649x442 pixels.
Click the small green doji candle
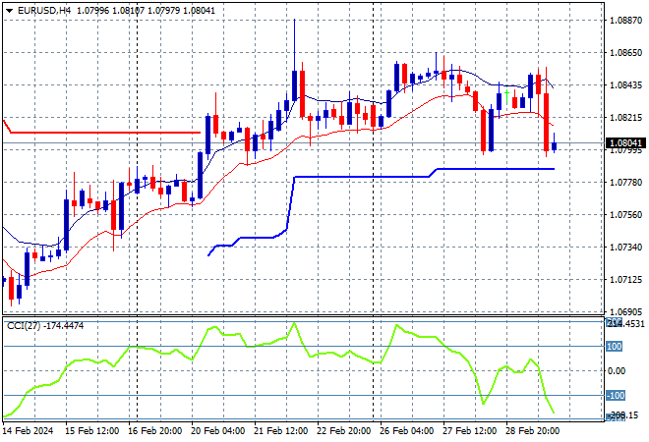coord(507,94)
